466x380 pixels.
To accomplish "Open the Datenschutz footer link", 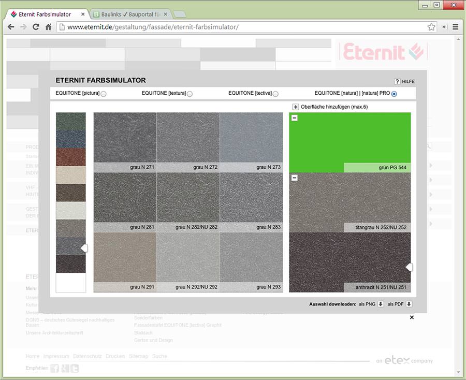I will tap(88, 356).
